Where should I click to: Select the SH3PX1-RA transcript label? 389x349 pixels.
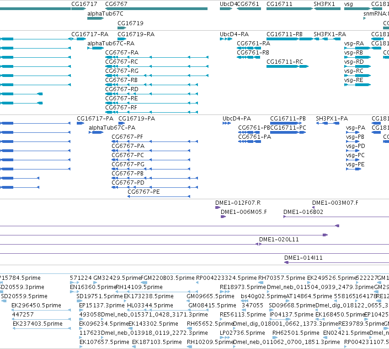[330, 34]
